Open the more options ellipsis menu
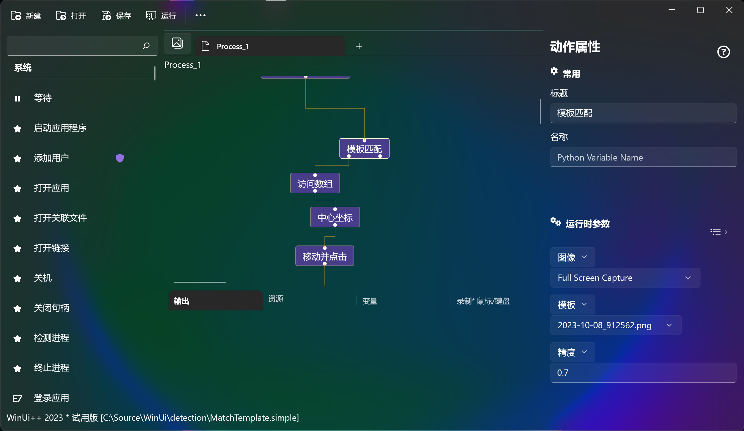 click(200, 15)
